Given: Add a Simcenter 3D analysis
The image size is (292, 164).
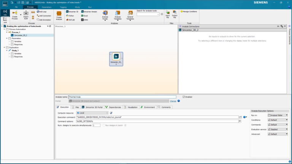Looking at the screenshot, I should (x=72, y=11).
